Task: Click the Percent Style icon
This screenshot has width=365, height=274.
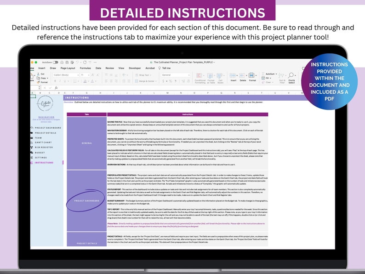Action: point(171,81)
